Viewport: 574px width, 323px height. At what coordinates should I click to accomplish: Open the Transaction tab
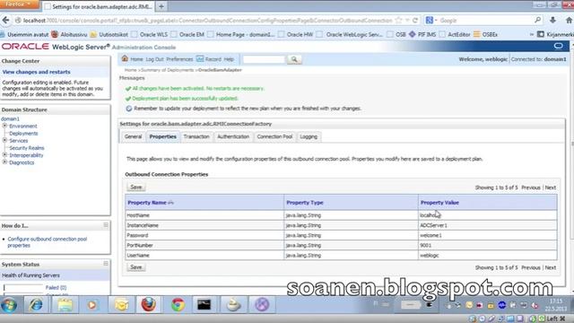[x=196, y=136]
